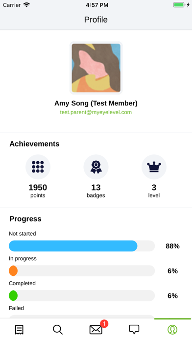Screen dimensions: 192x341
Task: Tap the level crown icon
Action: pos(154,167)
